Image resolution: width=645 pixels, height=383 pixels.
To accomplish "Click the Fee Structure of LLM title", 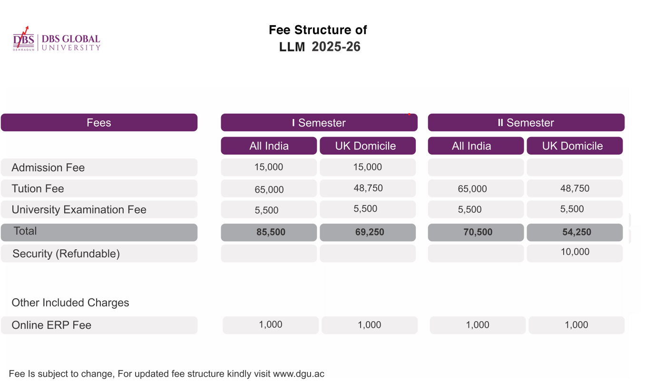I will click(318, 38).
